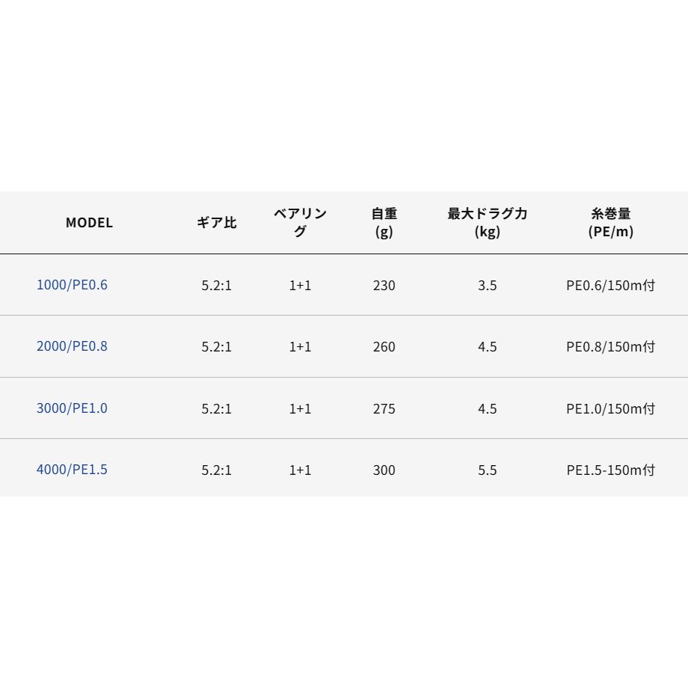Select the PE0.6/150m付 line capacity cell
This screenshot has height=688, width=688.
[x=611, y=286]
